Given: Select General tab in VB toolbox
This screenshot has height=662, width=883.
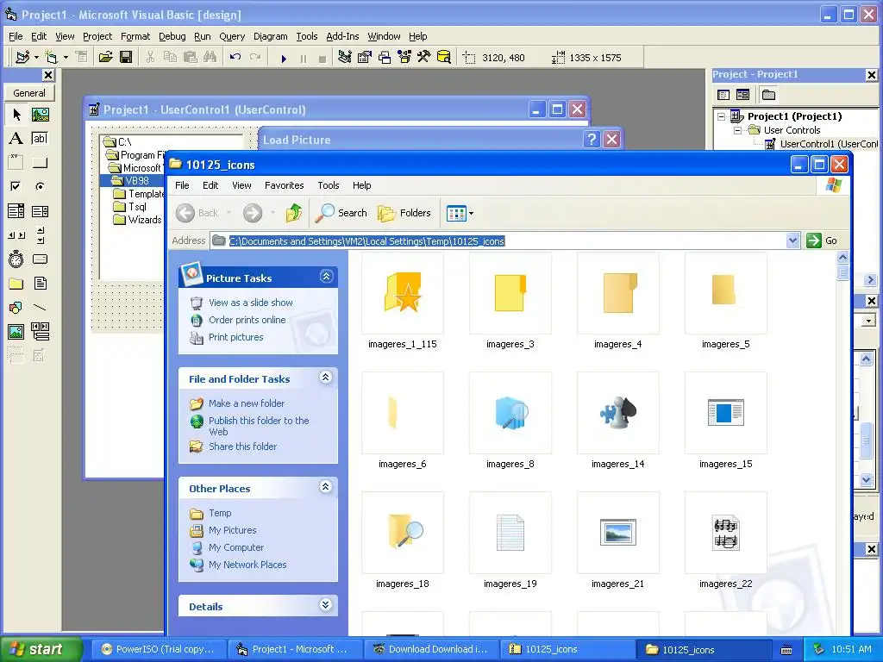Looking at the screenshot, I should (x=29, y=93).
